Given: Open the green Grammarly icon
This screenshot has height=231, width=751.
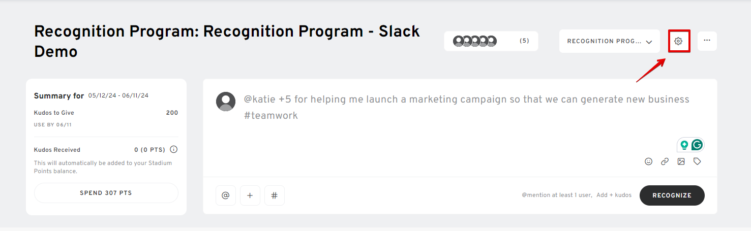Looking at the screenshot, I should 697,145.
